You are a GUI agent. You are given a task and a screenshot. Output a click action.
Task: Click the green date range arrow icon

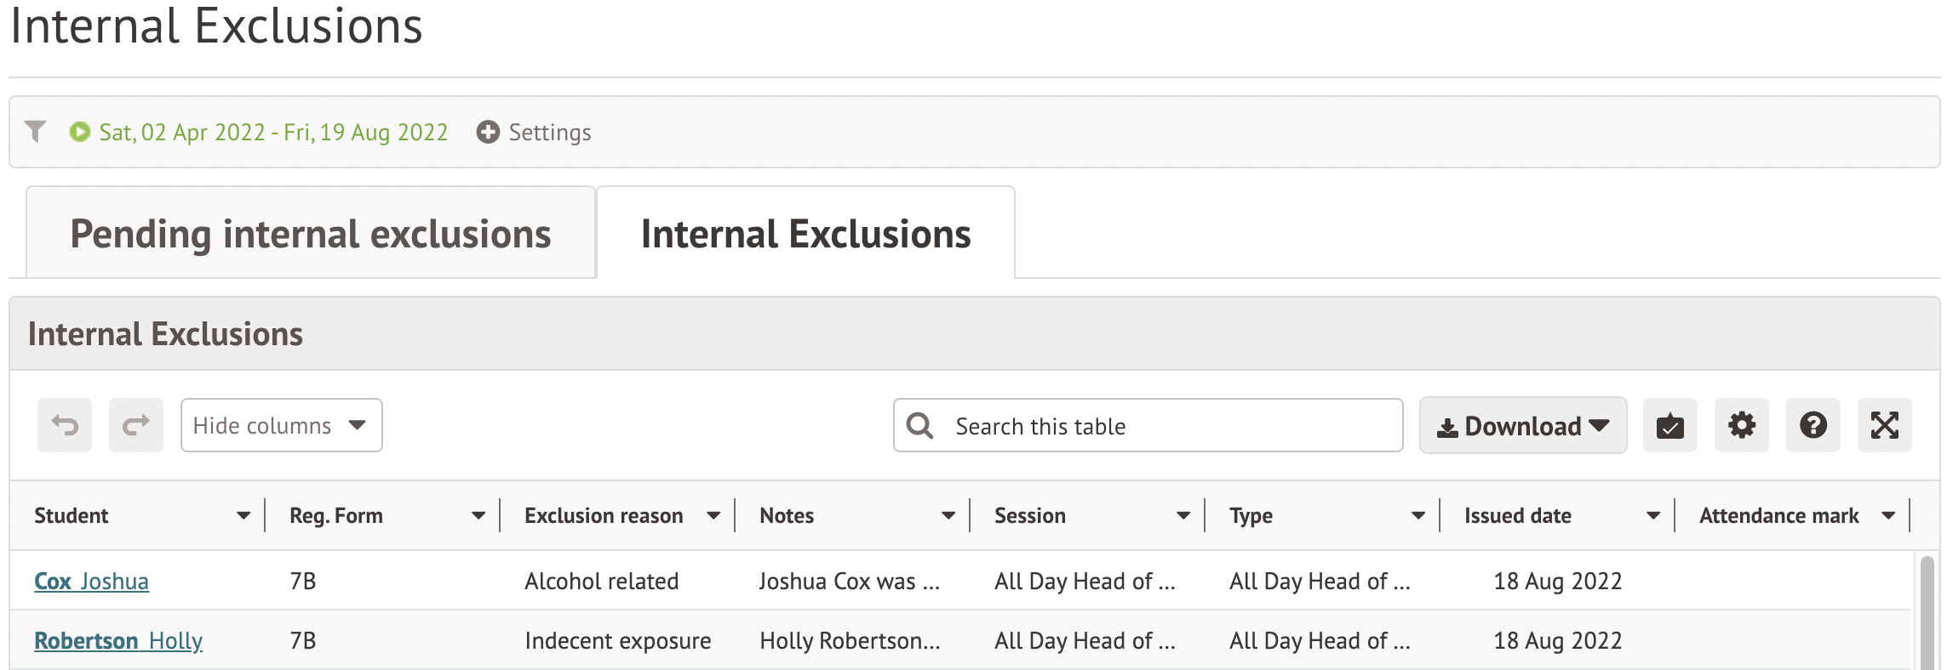click(80, 132)
